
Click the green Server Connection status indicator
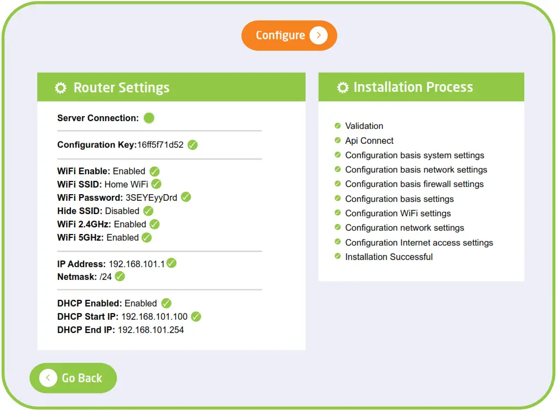[x=147, y=117]
